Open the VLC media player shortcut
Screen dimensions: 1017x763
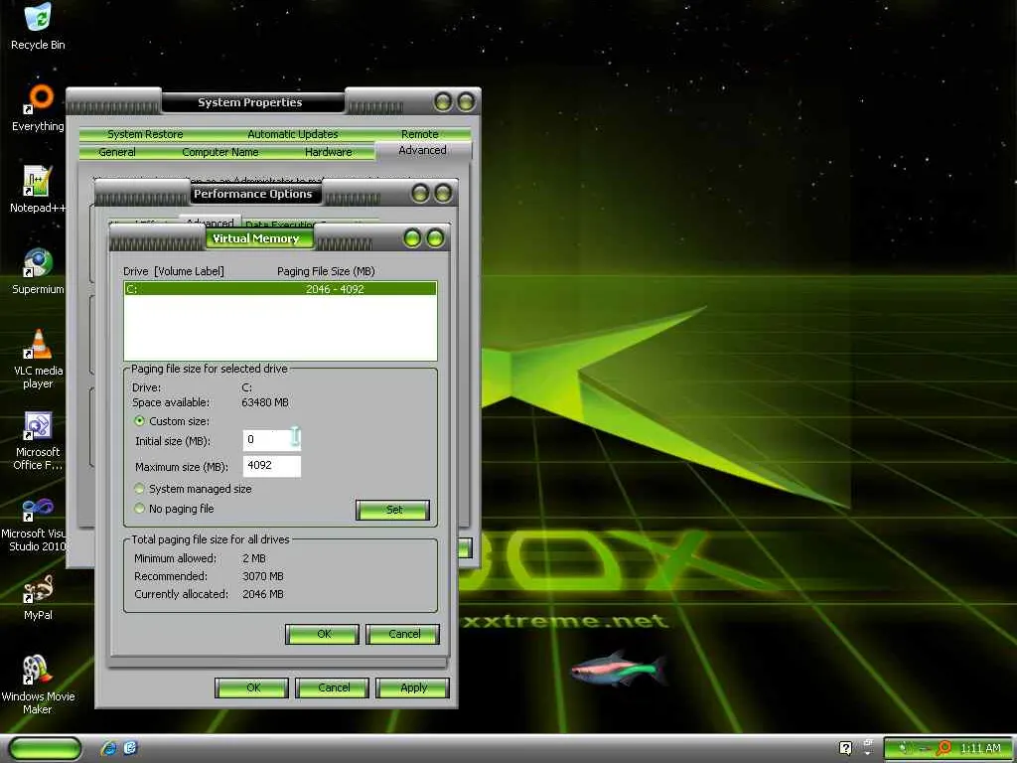click(x=38, y=359)
